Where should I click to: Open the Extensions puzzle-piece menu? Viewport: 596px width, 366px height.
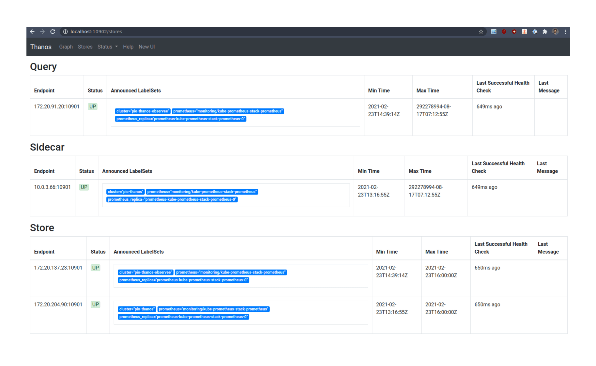pyautogui.click(x=545, y=32)
